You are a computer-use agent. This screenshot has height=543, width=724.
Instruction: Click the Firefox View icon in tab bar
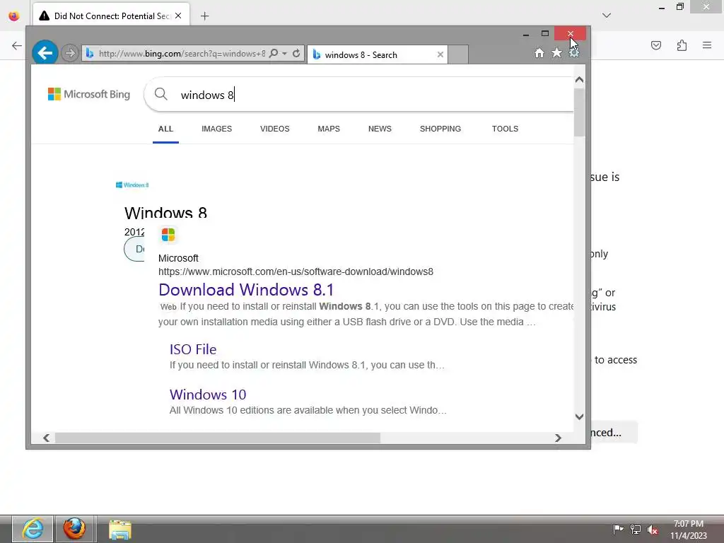(x=14, y=16)
